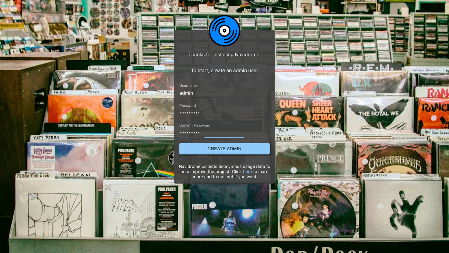This screenshot has height=253, width=449.
Task: Click into the first Password field
Action: pyautogui.click(x=224, y=113)
